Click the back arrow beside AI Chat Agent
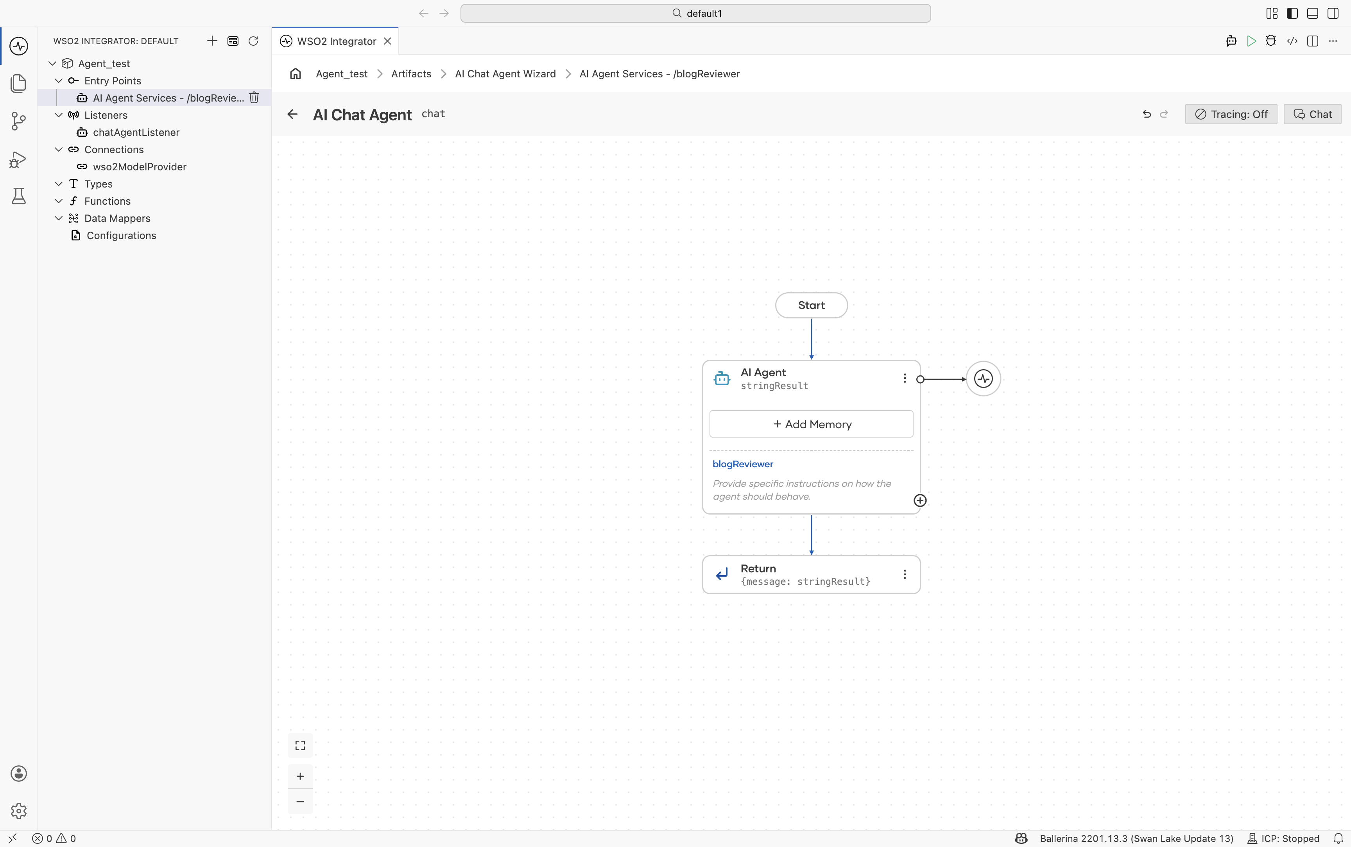Image resolution: width=1351 pixels, height=847 pixels. (x=292, y=114)
